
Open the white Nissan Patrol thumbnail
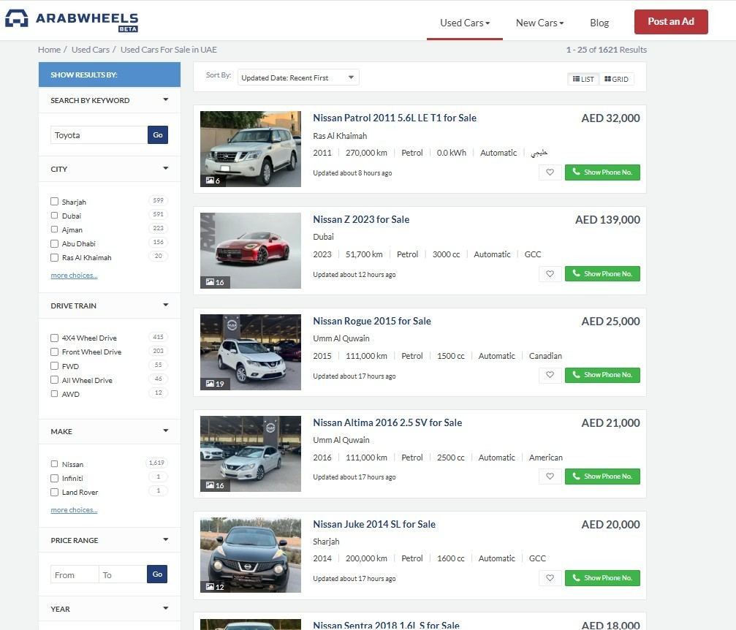click(251, 149)
